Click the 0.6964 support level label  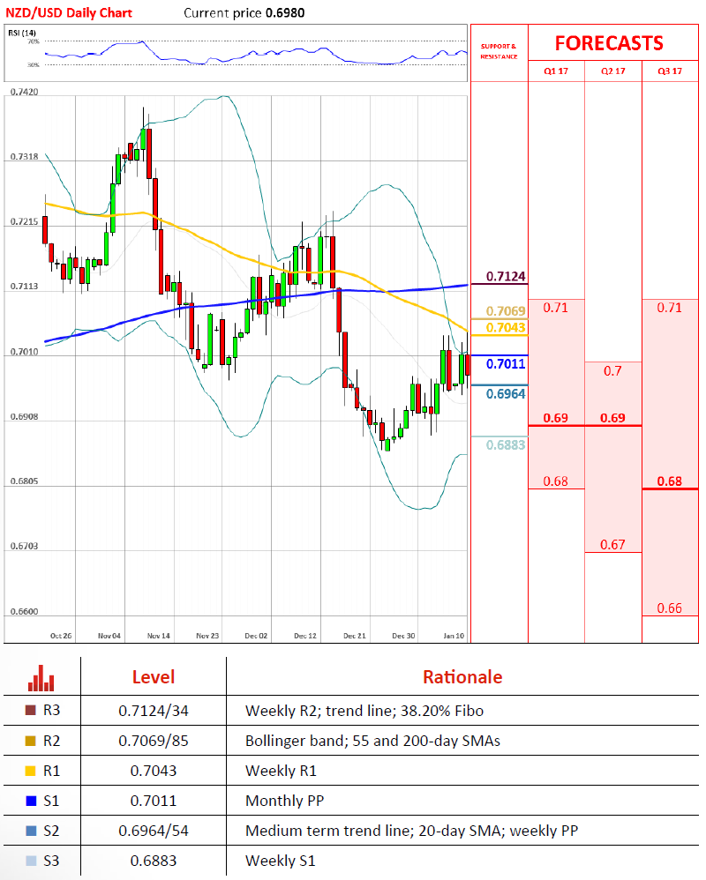(506, 394)
